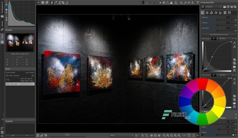Viewport: 238px width, 138px height.
Task: Switch to the Exposure tab
Action: pos(203,13)
